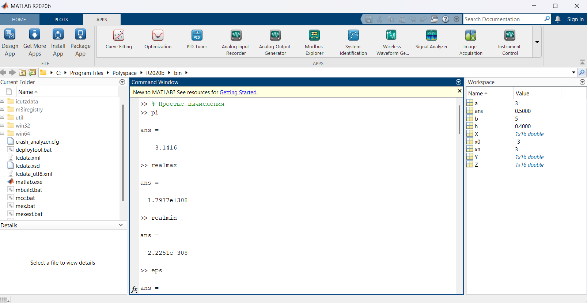
Task: Expand the win32 folder
Action: pyautogui.click(x=2, y=125)
